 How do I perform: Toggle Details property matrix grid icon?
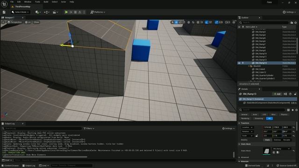click(x=288, y=110)
